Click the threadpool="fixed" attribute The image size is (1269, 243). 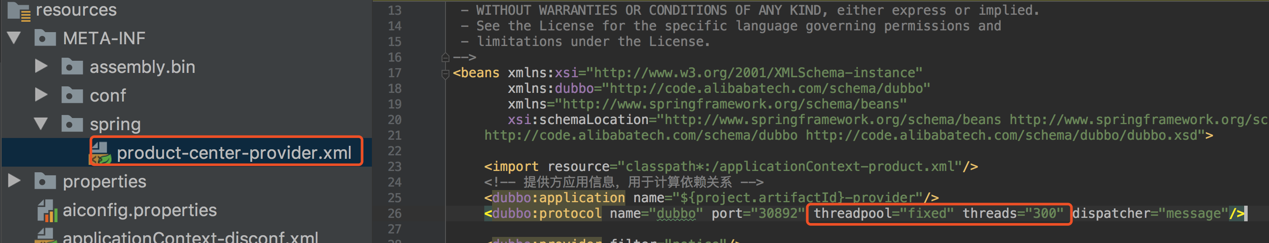(883, 213)
